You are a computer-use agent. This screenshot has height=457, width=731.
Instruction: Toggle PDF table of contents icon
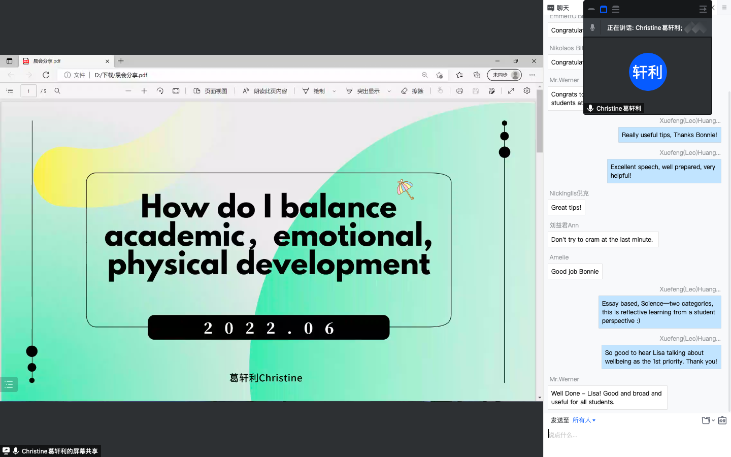pos(9,91)
